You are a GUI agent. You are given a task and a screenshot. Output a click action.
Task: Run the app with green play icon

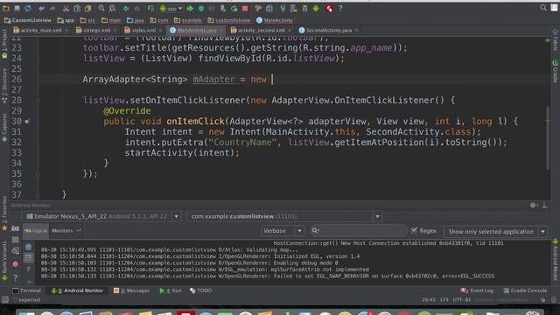pos(191,8)
